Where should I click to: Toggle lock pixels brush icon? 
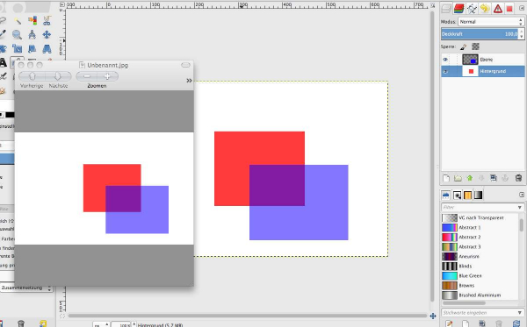[464, 46]
